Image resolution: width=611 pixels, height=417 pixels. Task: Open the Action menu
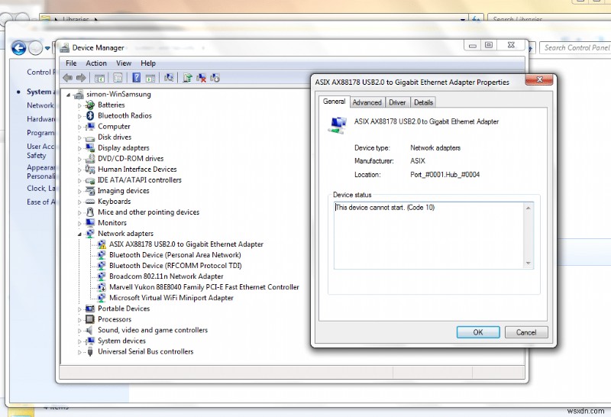[96, 63]
